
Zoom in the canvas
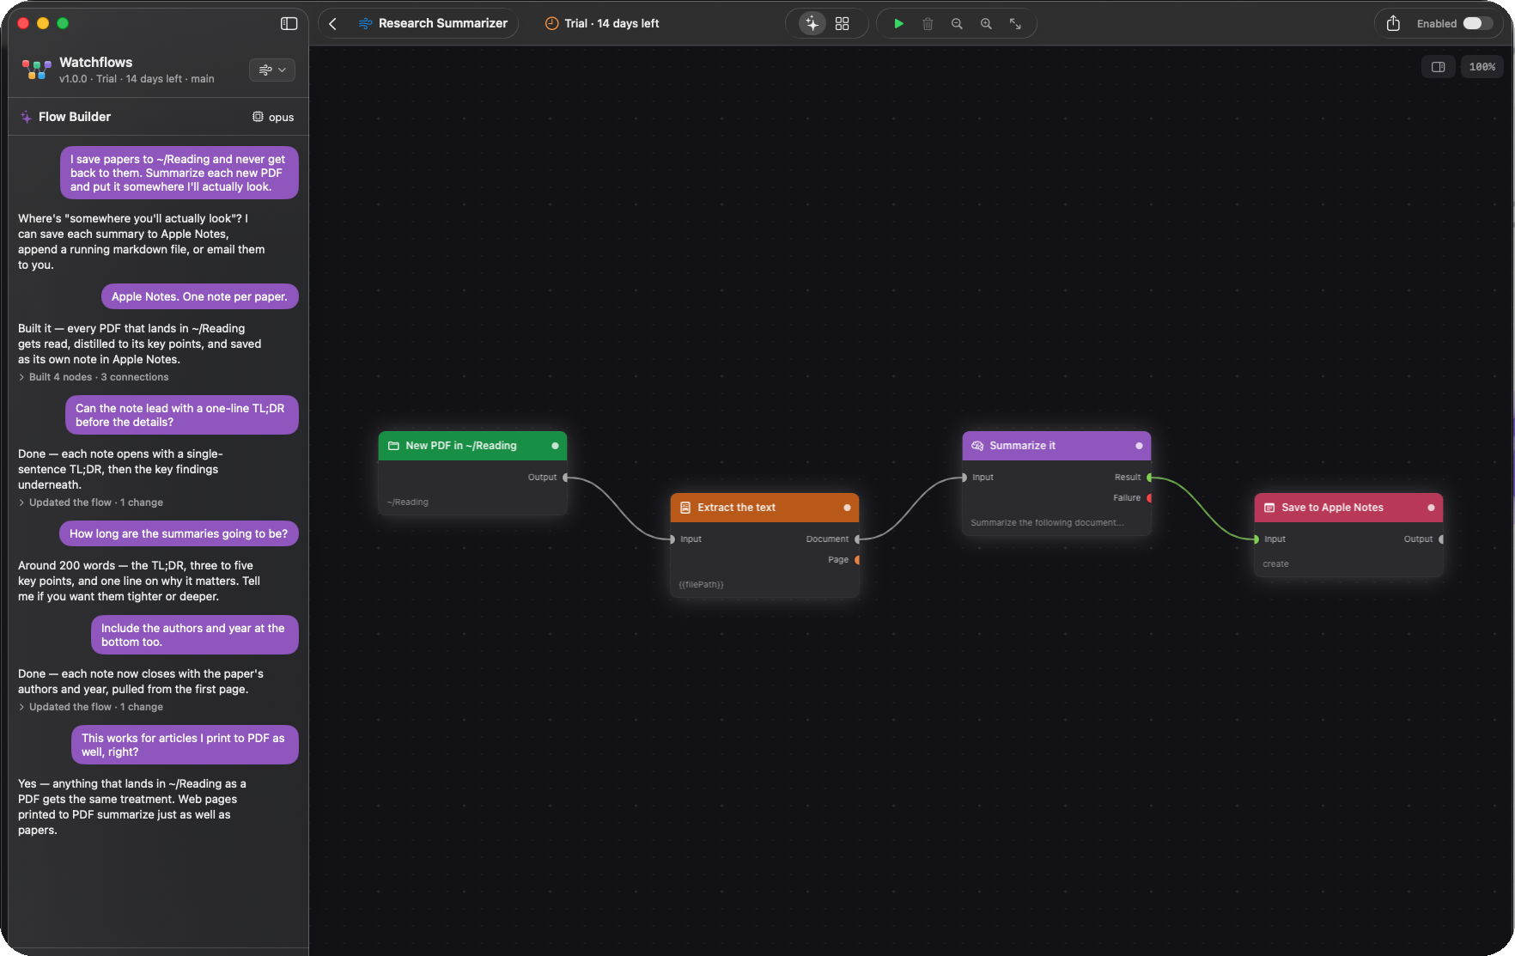(986, 23)
